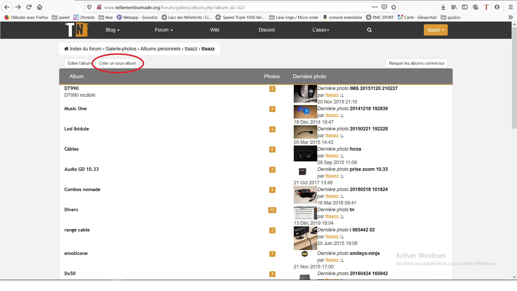Reload the page with refresh icon
The height and width of the screenshot is (291, 517).
click(29, 7)
